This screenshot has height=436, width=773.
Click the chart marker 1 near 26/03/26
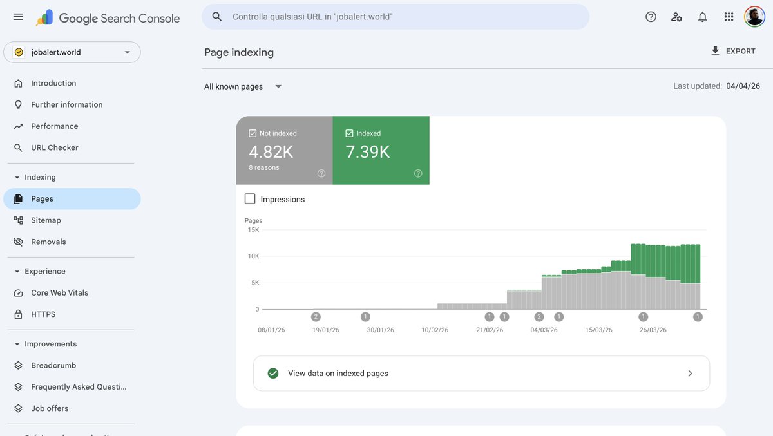(x=643, y=317)
